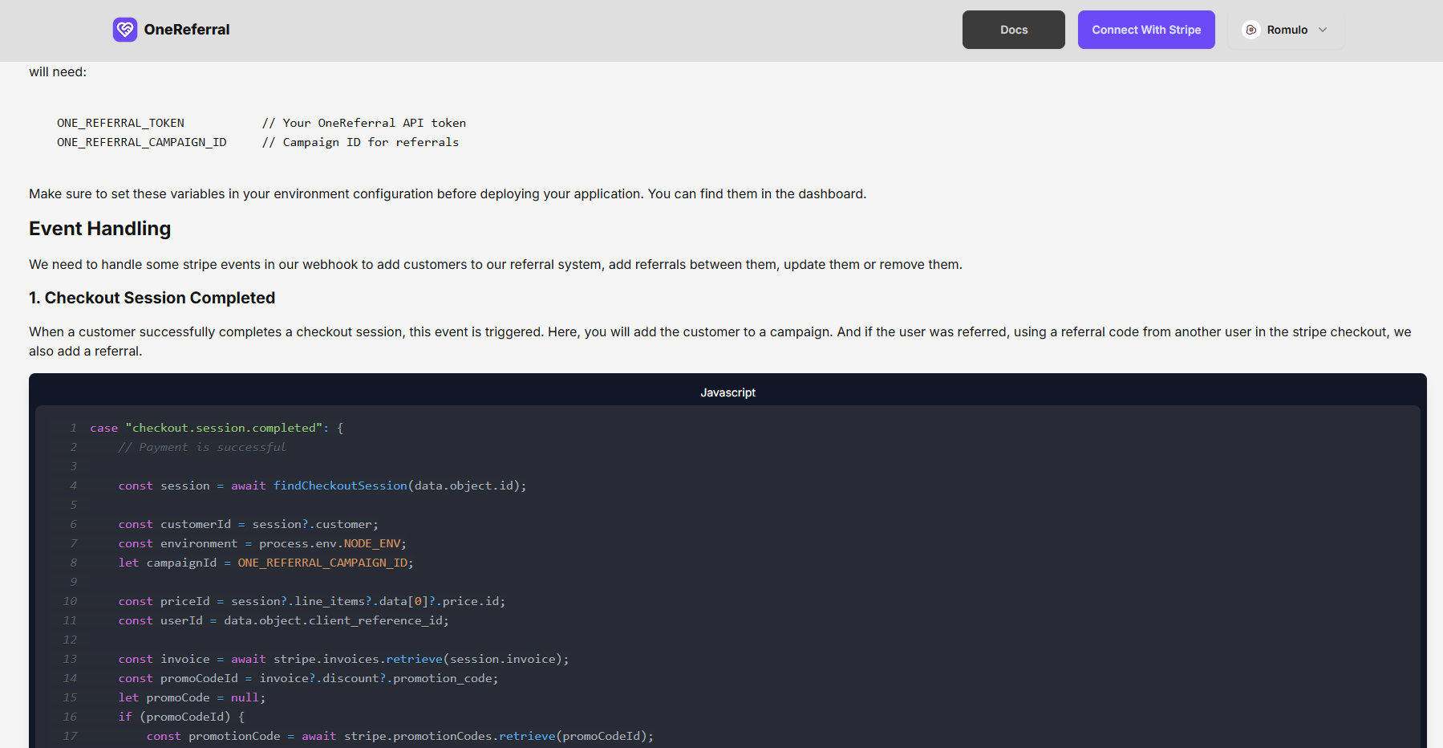1443x748 pixels.
Task: Click Connect With Stripe button
Action: pos(1146,30)
